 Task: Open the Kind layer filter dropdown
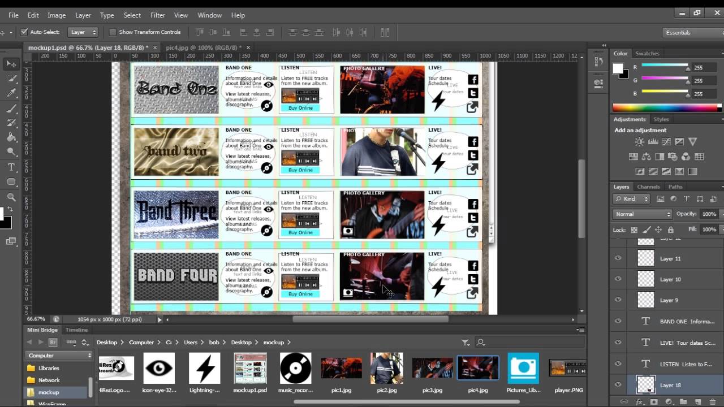(631, 199)
